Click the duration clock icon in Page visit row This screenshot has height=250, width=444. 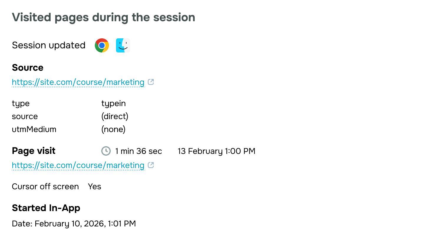[106, 151]
